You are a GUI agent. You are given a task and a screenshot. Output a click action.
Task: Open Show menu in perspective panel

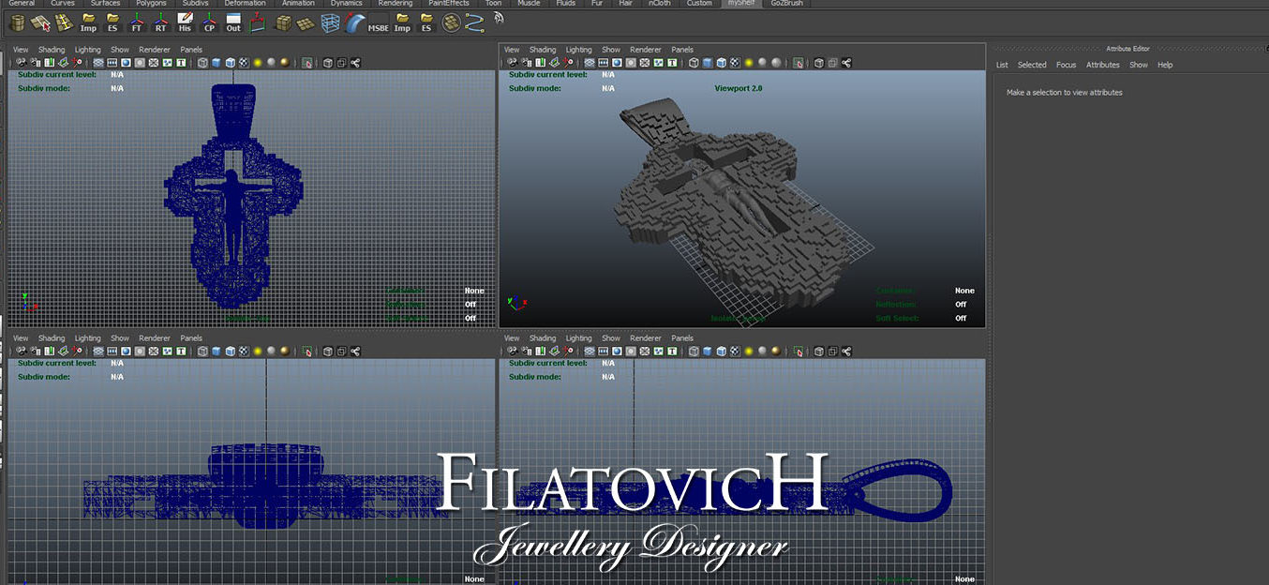click(x=611, y=50)
